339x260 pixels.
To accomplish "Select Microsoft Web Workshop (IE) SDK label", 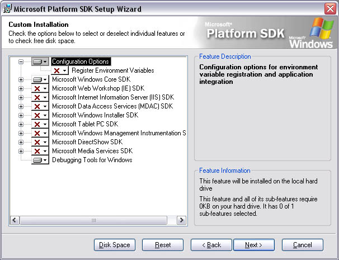I will tap(98, 88).
